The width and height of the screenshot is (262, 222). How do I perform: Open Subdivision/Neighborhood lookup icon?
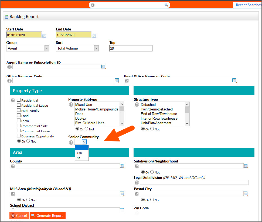tap(246, 166)
